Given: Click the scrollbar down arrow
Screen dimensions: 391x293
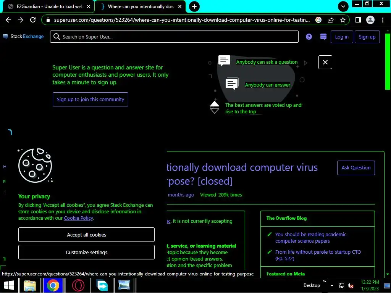Looking at the screenshot, I should pos(388,274).
